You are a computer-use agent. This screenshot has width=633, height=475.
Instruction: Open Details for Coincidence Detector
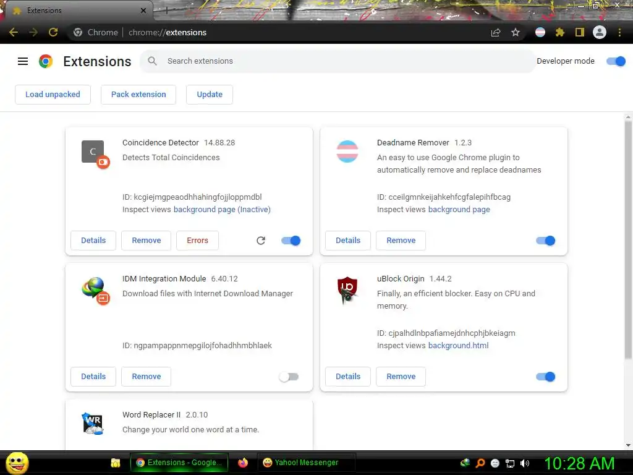coord(93,241)
